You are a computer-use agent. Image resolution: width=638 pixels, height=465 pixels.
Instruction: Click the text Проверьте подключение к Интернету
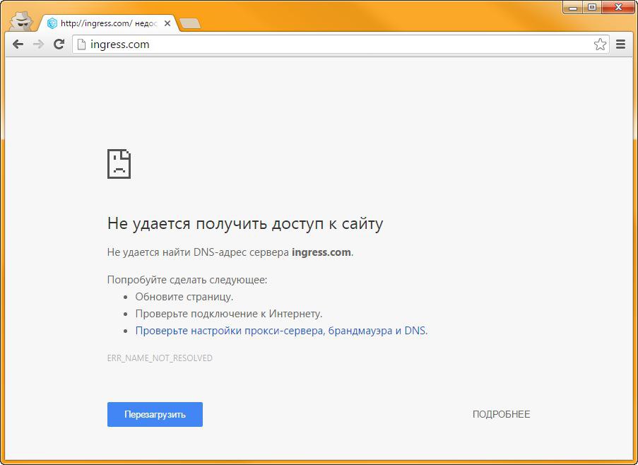pyautogui.click(x=229, y=314)
